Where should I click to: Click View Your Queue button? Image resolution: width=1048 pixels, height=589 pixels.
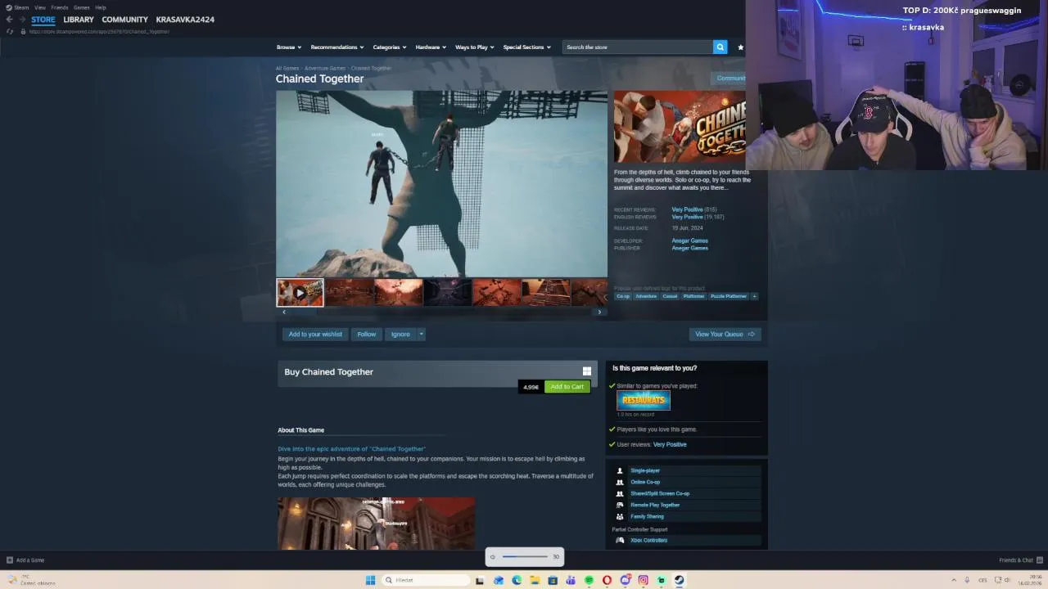725,334
